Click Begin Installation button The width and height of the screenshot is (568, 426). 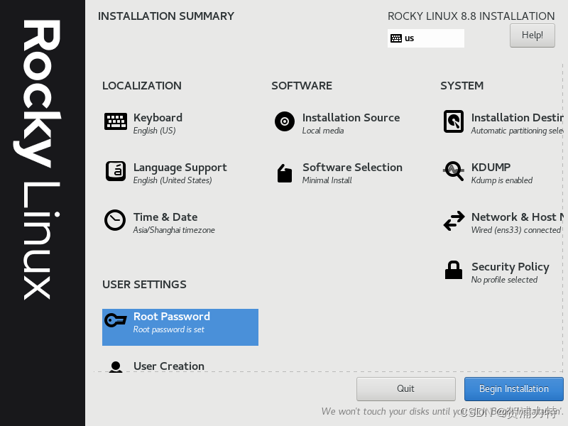[x=513, y=388]
